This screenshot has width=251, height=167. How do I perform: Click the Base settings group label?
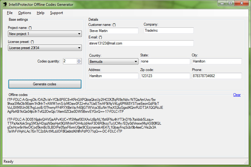pyautogui.click(x=18, y=20)
